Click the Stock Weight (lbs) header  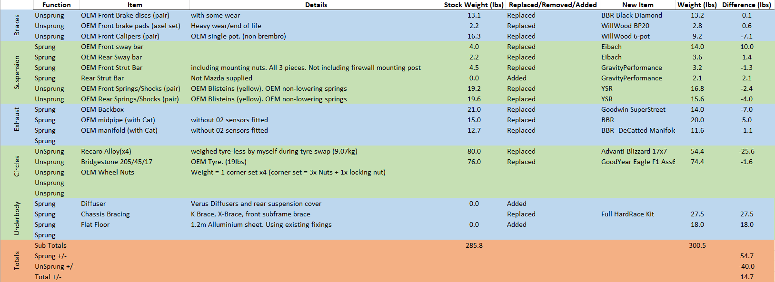pyautogui.click(x=473, y=5)
